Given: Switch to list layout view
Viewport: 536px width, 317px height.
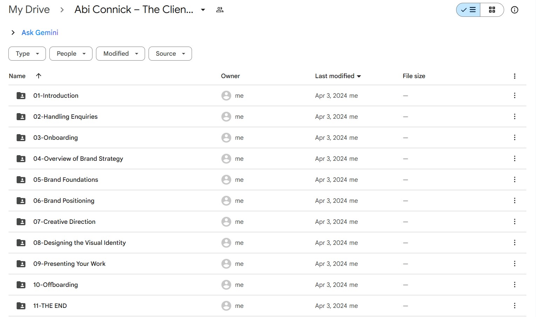Looking at the screenshot, I should point(468,10).
